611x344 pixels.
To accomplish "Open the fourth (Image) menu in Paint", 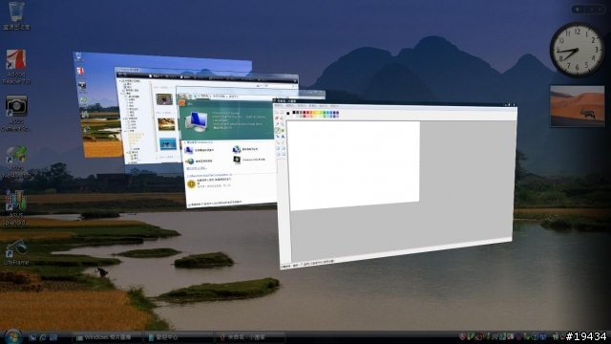I will pos(312,106).
